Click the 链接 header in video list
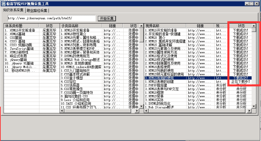Screen dimensions: 261x141 pyautogui.click(x=200, y=26)
